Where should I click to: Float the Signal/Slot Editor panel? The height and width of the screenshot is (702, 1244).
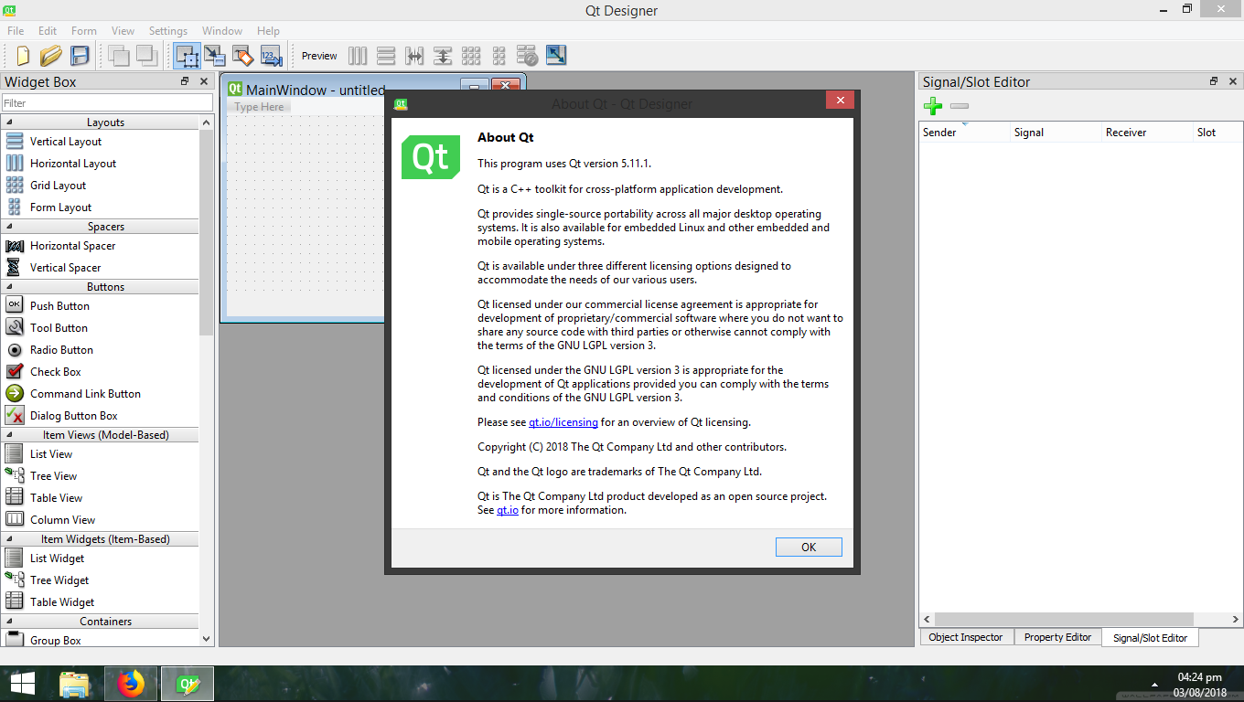tap(1214, 81)
